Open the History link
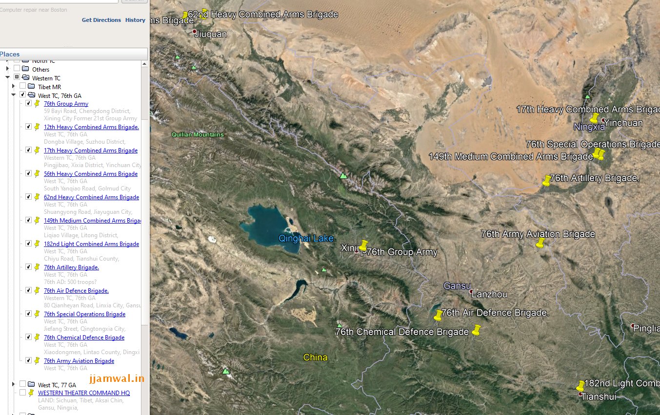 tap(135, 20)
